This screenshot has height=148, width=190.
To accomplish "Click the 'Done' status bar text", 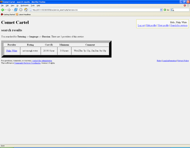I will point(3,146).
